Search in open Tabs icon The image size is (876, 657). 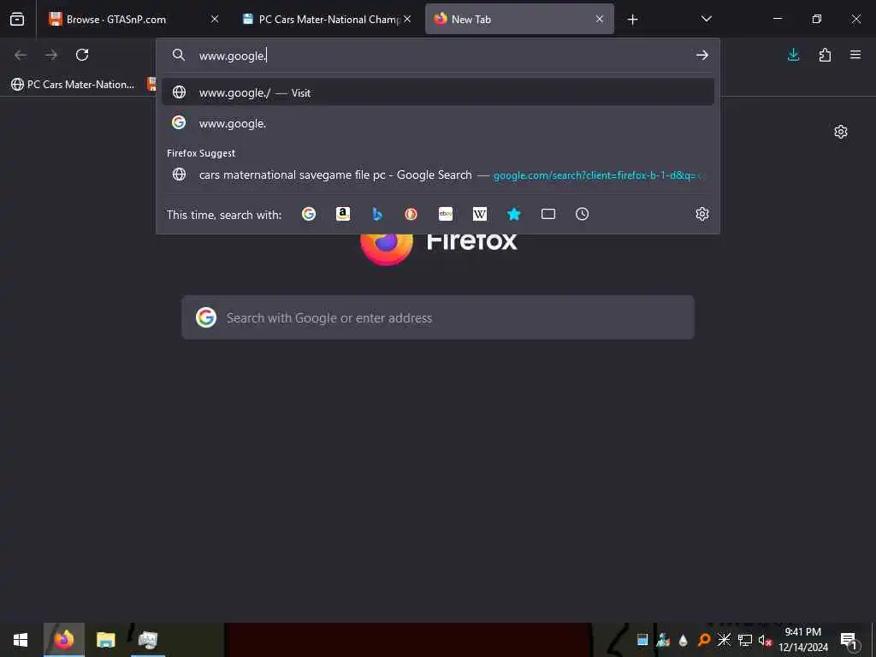[x=548, y=214]
